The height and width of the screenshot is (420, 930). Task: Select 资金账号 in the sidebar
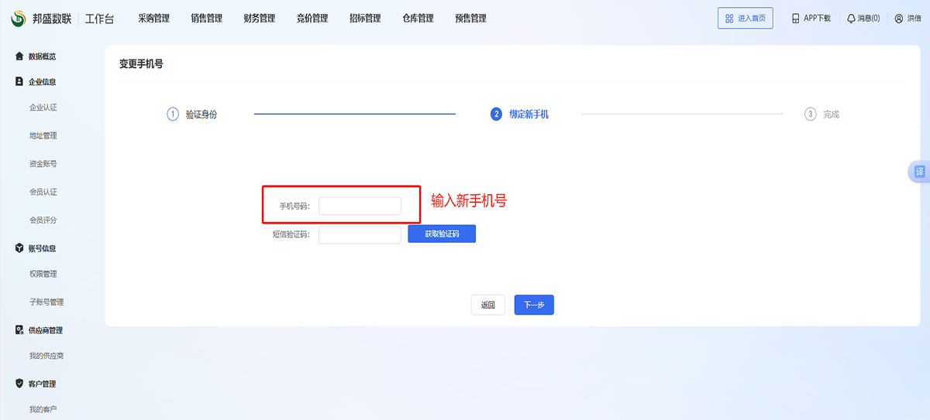click(x=43, y=164)
